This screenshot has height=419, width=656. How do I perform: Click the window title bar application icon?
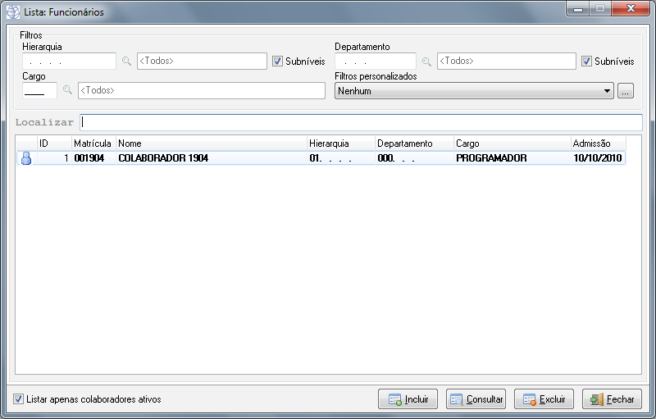[x=13, y=12]
